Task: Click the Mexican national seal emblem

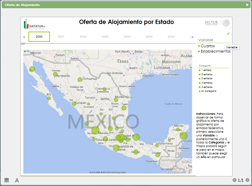Action: click(x=226, y=23)
